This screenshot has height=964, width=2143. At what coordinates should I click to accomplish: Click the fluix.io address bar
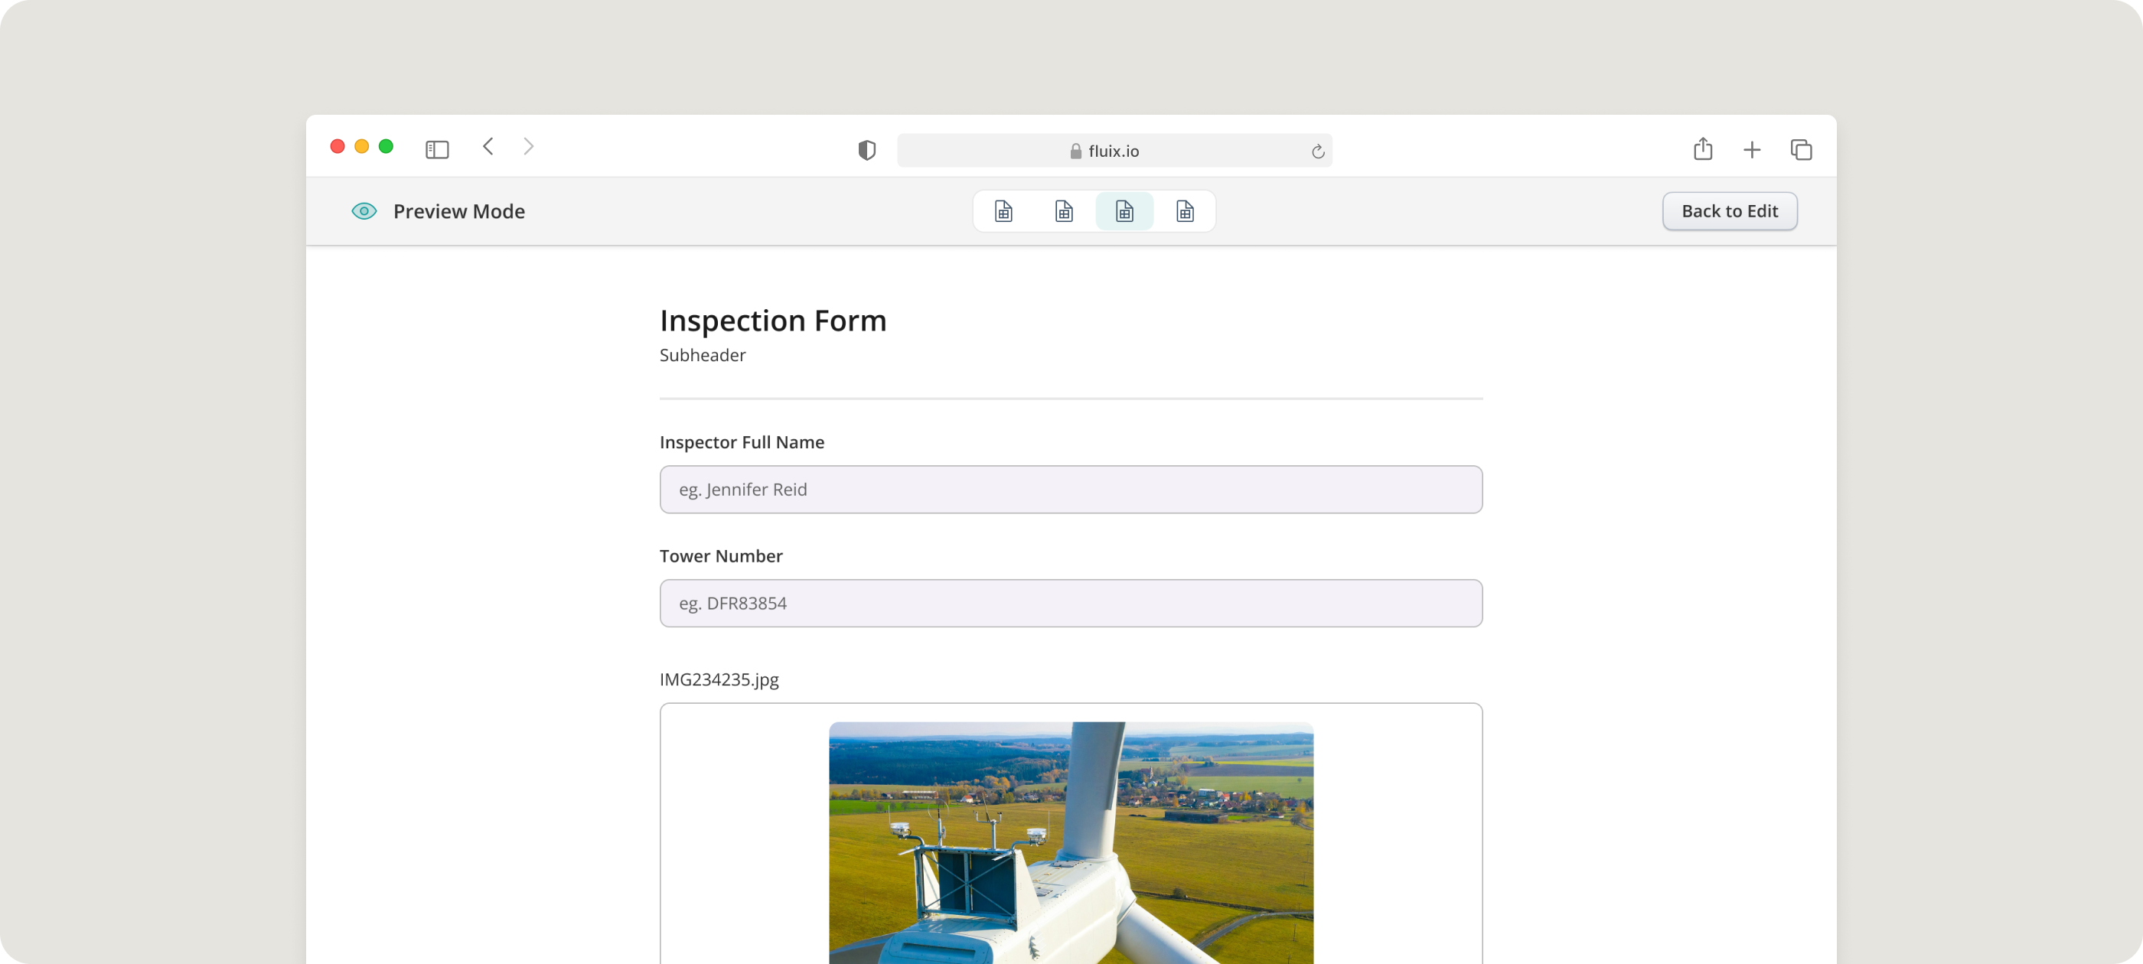click(x=1113, y=151)
